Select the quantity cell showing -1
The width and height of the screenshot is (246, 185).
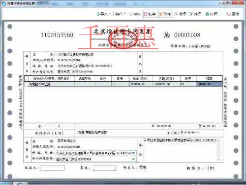pos(120,84)
